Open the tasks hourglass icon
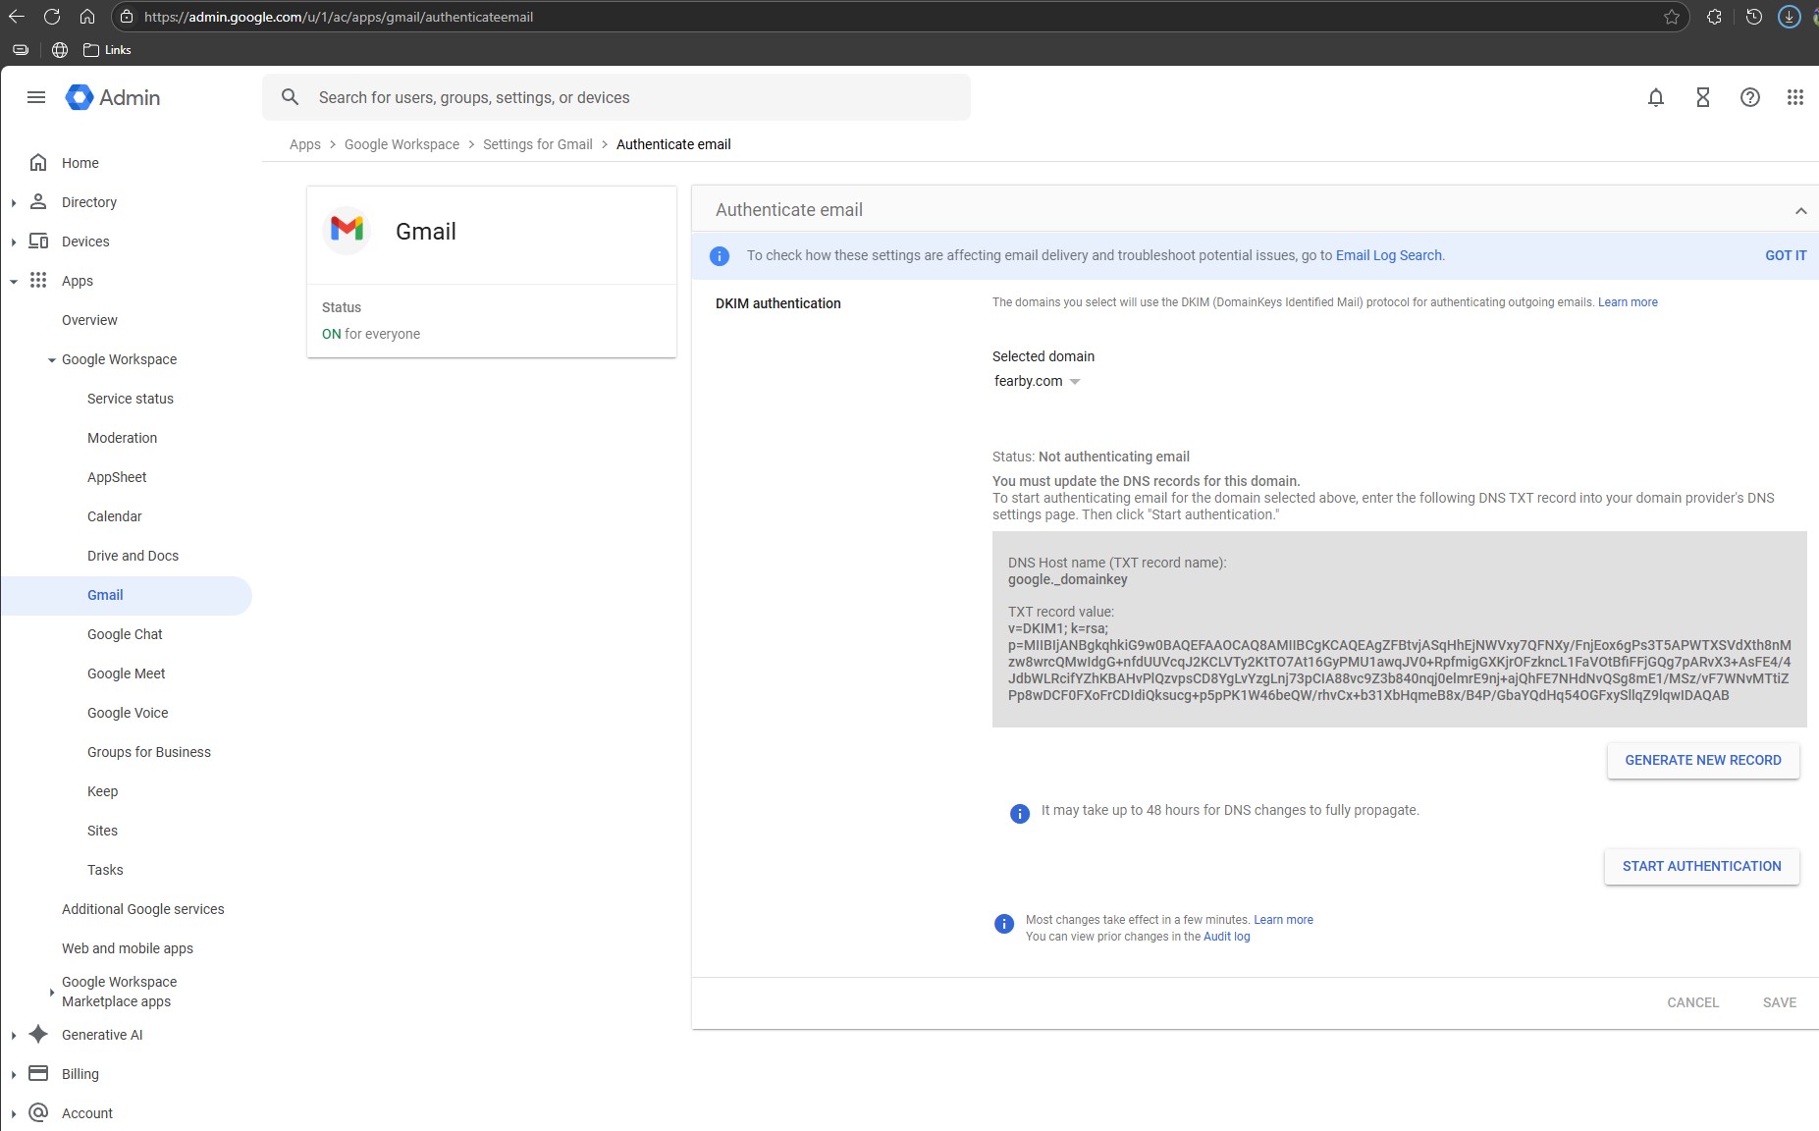1819x1131 pixels. point(1702,97)
